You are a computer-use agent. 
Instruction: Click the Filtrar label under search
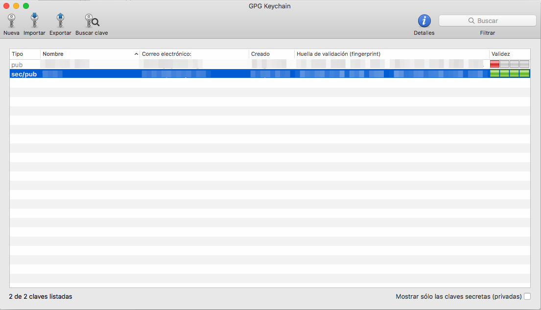tap(487, 33)
